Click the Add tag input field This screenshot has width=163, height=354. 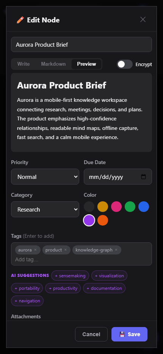81,260
